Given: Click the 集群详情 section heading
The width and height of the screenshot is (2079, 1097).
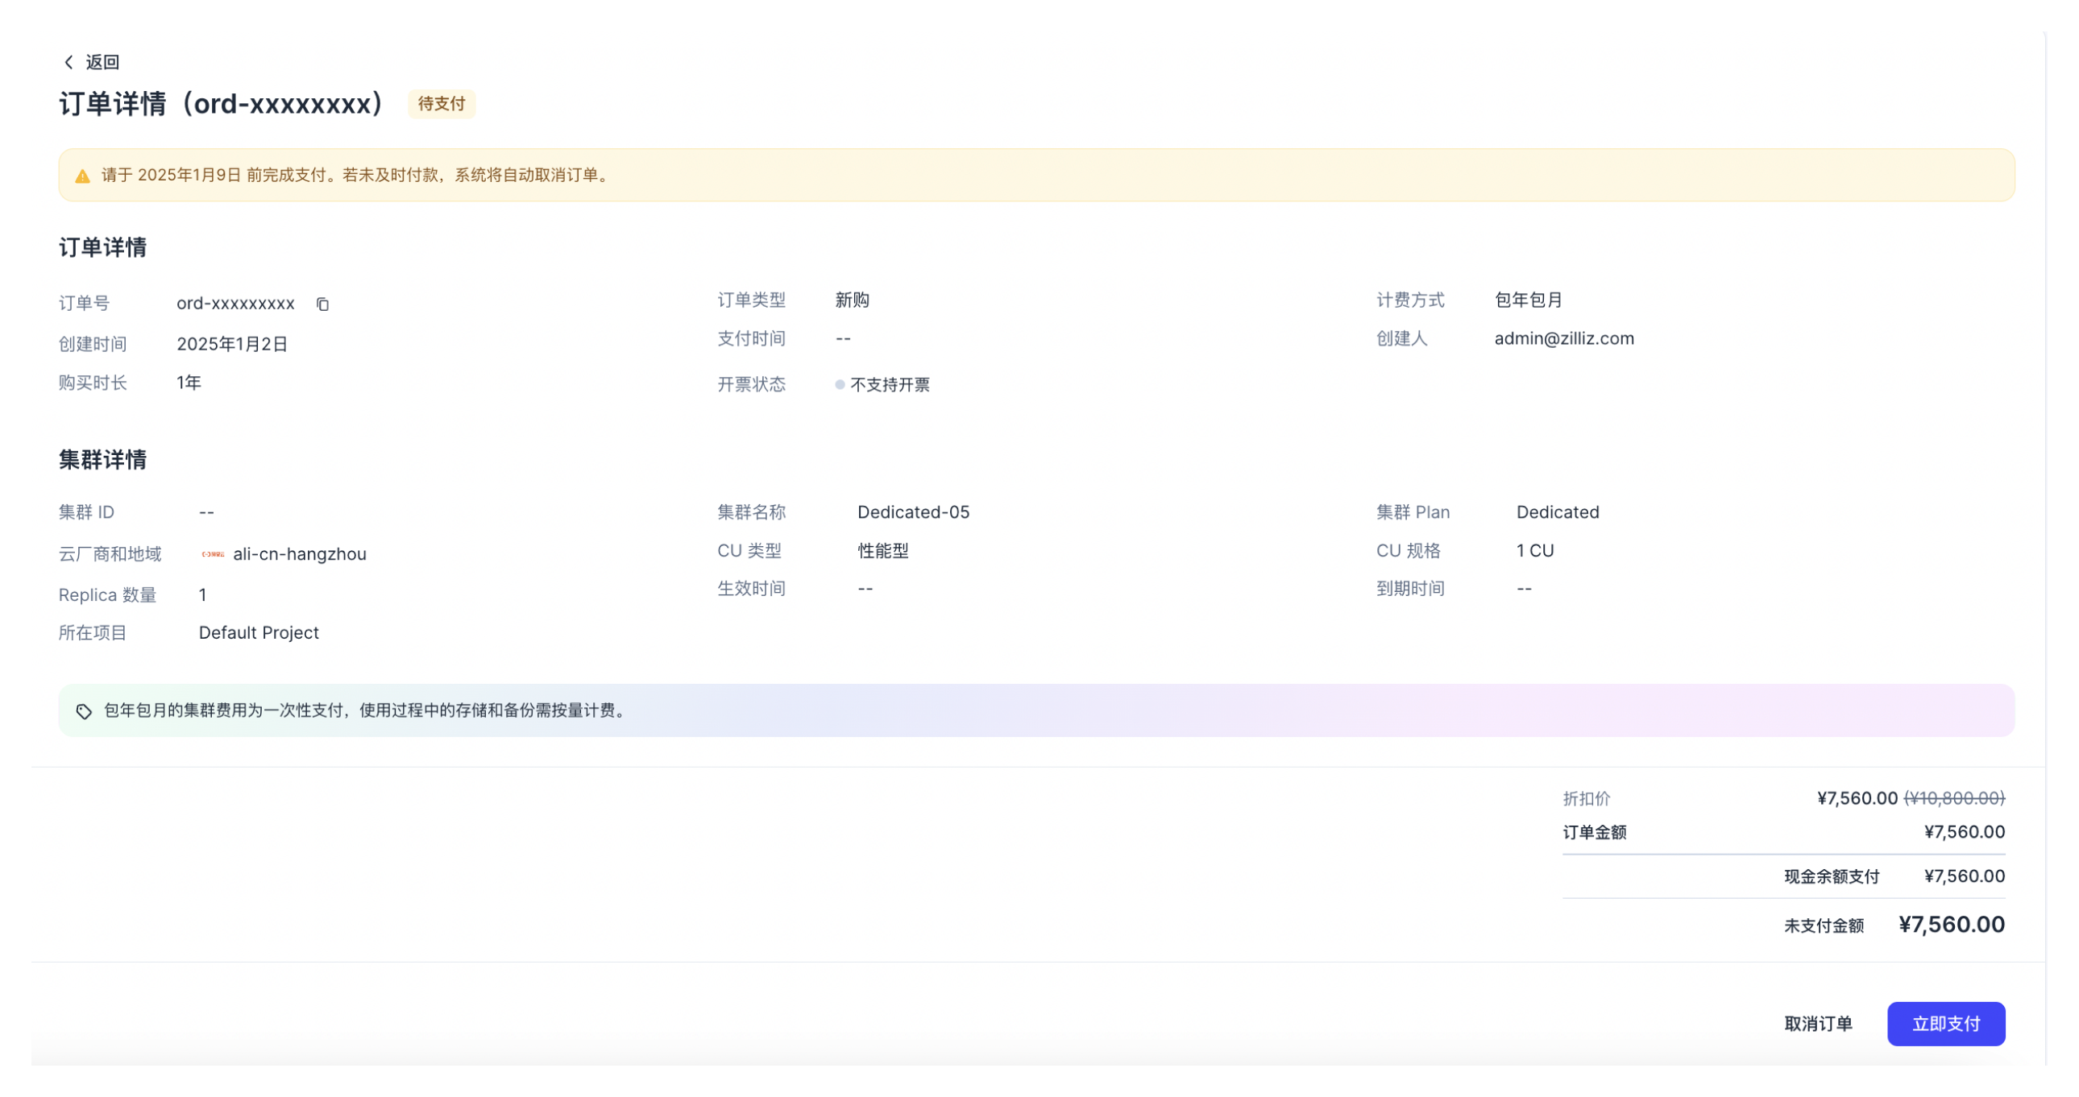Looking at the screenshot, I should click(x=103, y=460).
